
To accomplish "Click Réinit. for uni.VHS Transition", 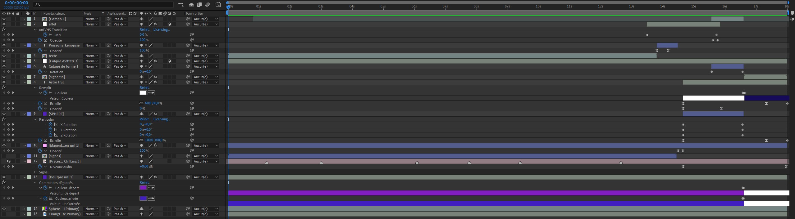I will tap(144, 29).
